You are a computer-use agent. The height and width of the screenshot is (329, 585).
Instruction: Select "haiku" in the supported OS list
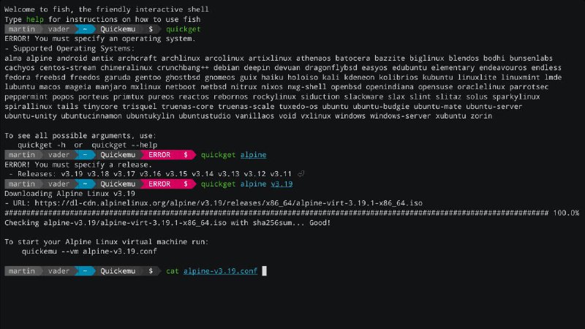(x=272, y=77)
